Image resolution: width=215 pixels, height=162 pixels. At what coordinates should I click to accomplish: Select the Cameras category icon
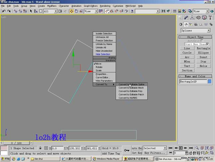(x=196, y=24)
